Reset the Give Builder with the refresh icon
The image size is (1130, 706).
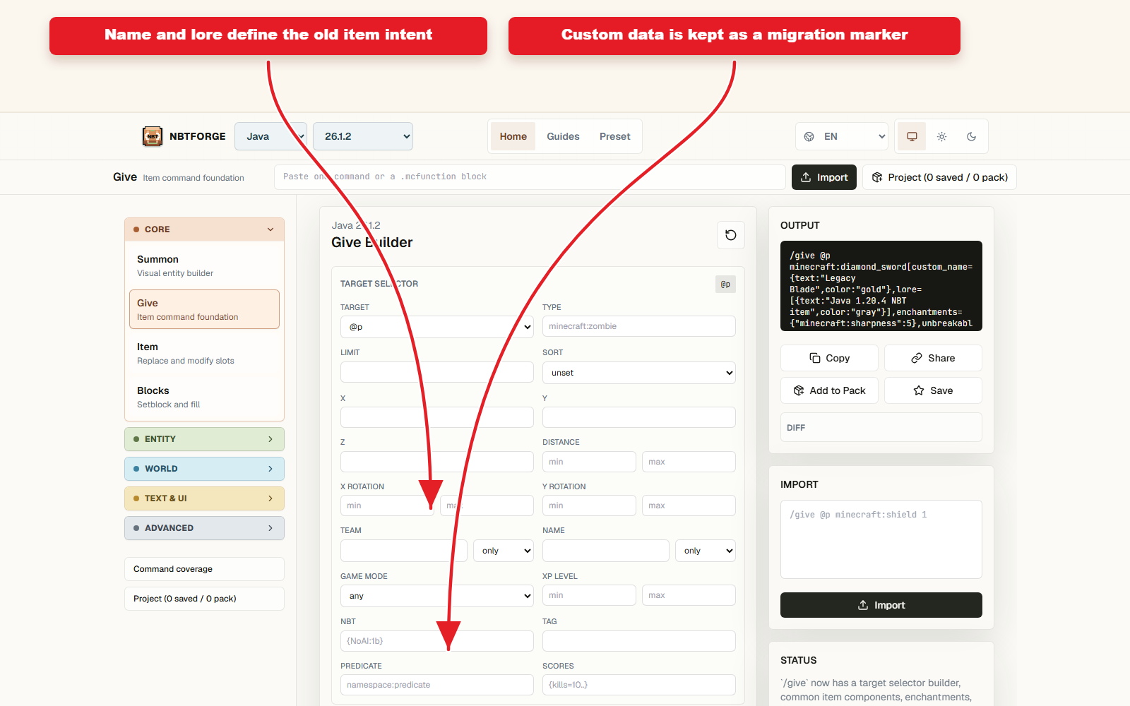731,235
